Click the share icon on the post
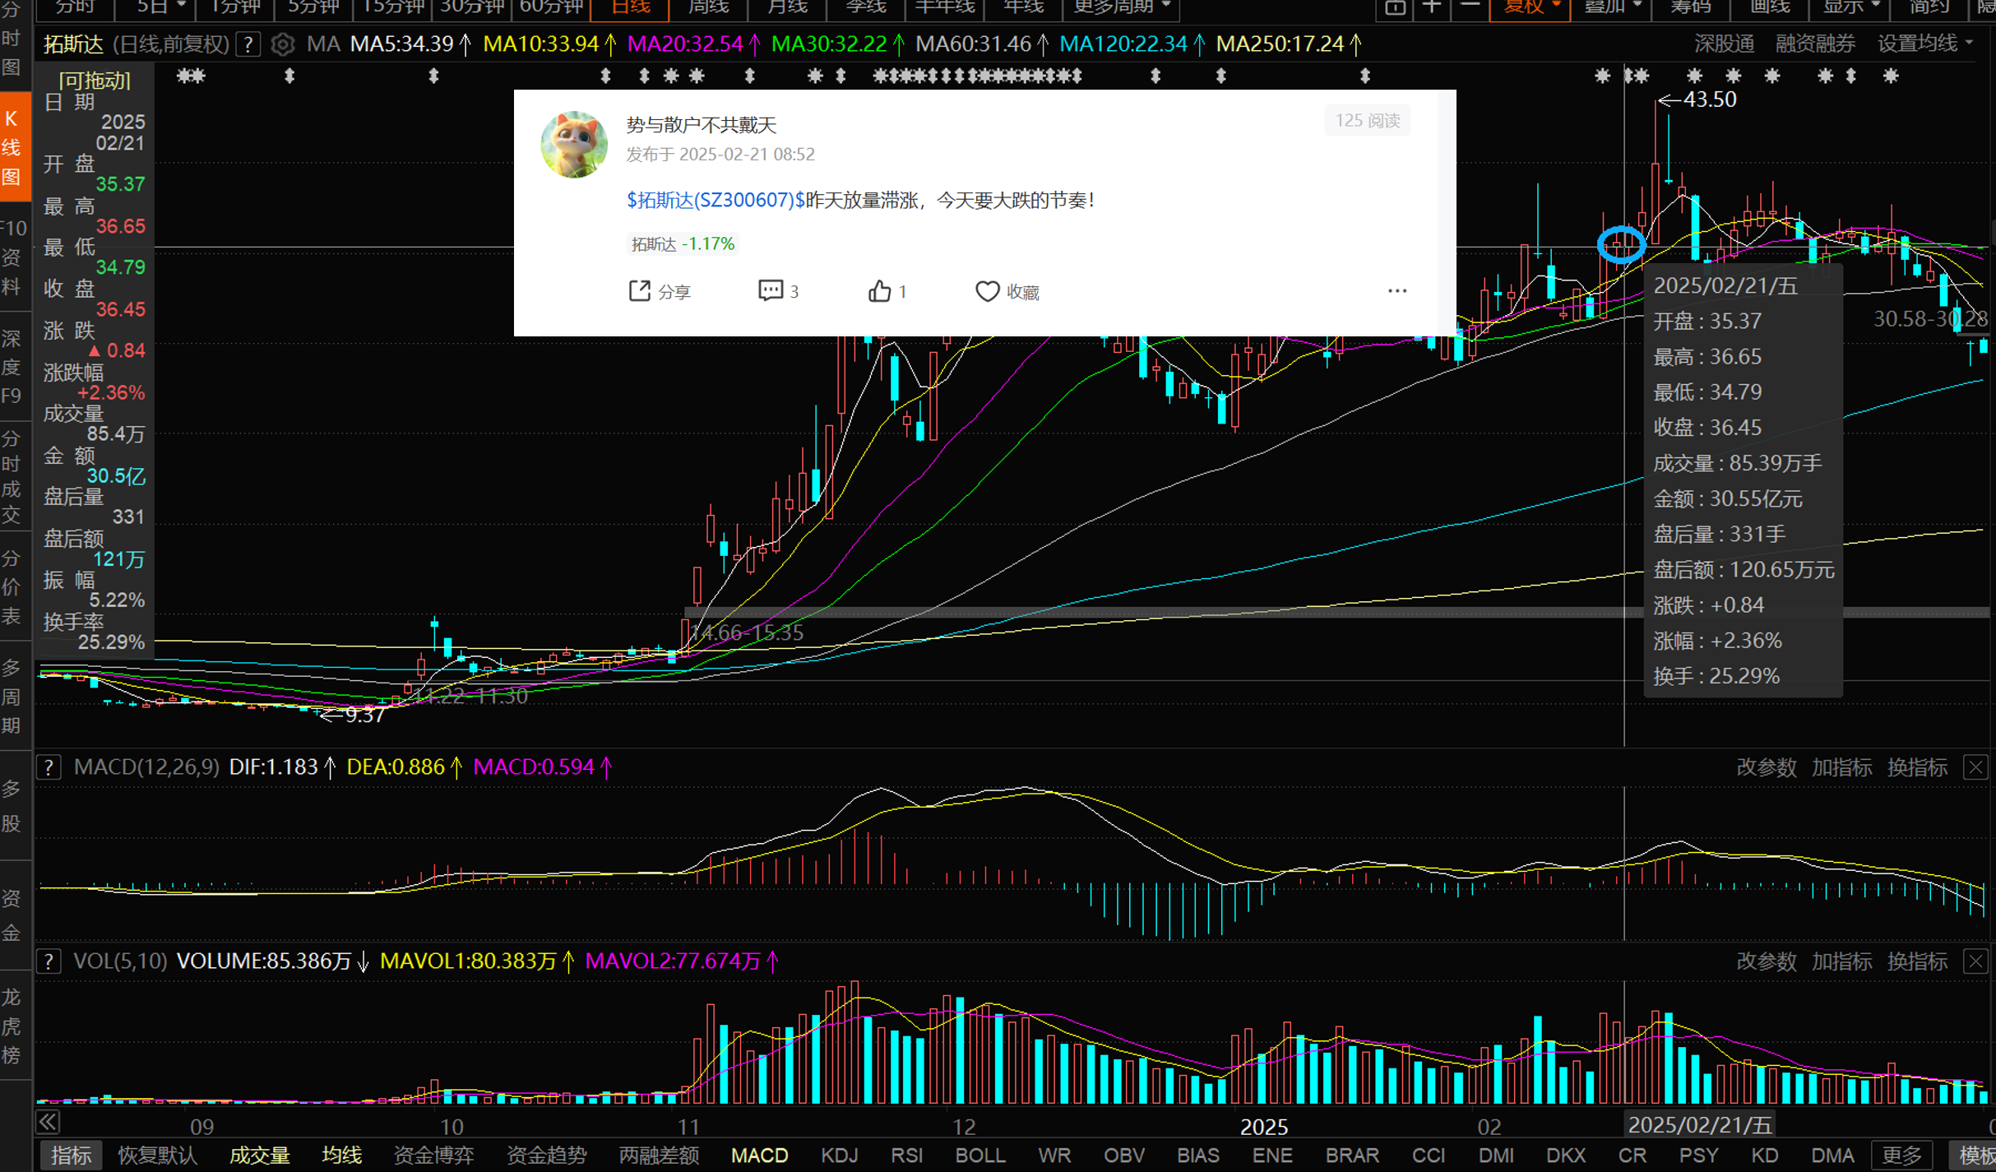The height and width of the screenshot is (1172, 1996). pos(640,291)
